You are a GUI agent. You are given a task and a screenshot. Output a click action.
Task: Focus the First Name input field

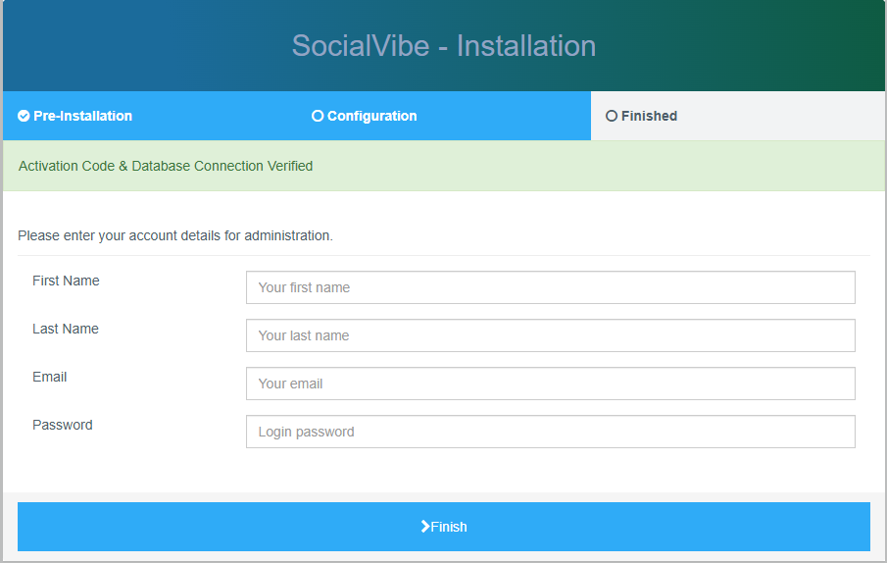pos(551,287)
